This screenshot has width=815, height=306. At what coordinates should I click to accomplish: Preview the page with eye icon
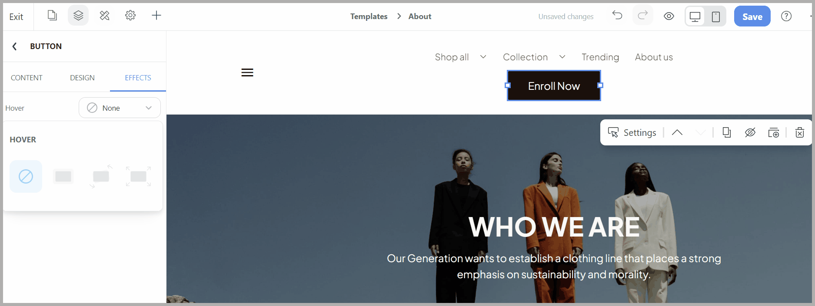669,16
